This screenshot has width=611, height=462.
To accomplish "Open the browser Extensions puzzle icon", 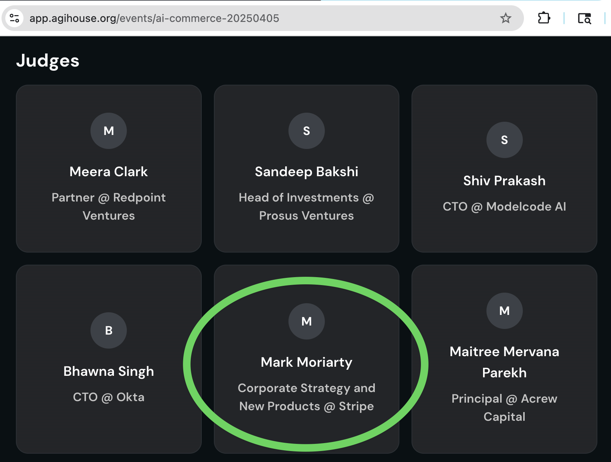I will 544,18.
